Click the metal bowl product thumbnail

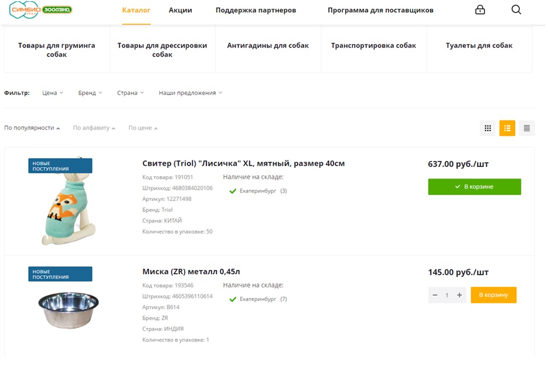pyautogui.click(x=69, y=303)
